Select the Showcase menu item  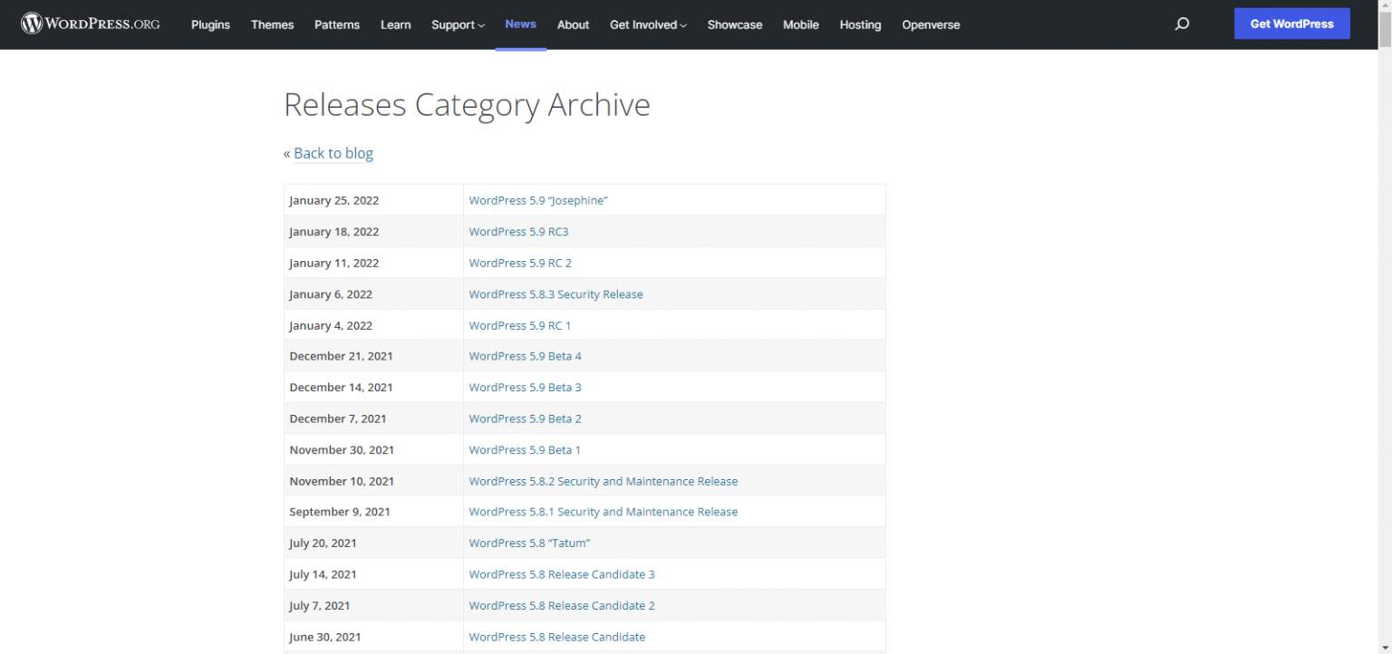click(x=734, y=24)
